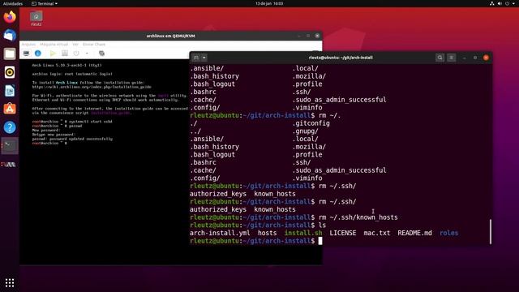The width and height of the screenshot is (519, 292).
Task: Open the network status icon in system tray
Action: [x=492, y=3]
